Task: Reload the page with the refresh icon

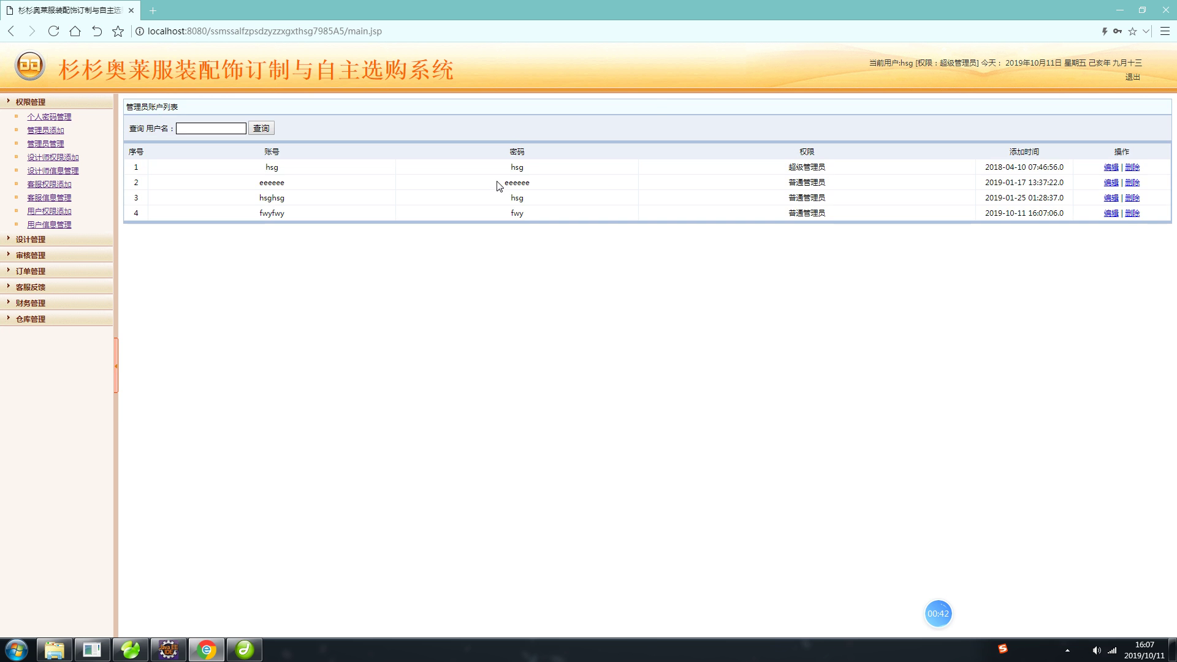Action: click(53, 31)
